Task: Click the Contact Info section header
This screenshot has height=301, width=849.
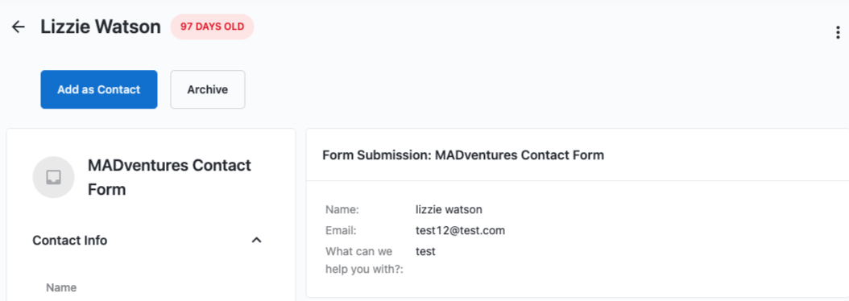Action: [x=70, y=241]
